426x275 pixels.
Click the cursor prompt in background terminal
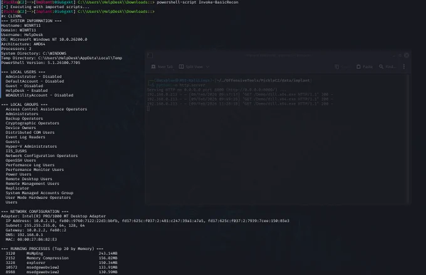point(148,108)
